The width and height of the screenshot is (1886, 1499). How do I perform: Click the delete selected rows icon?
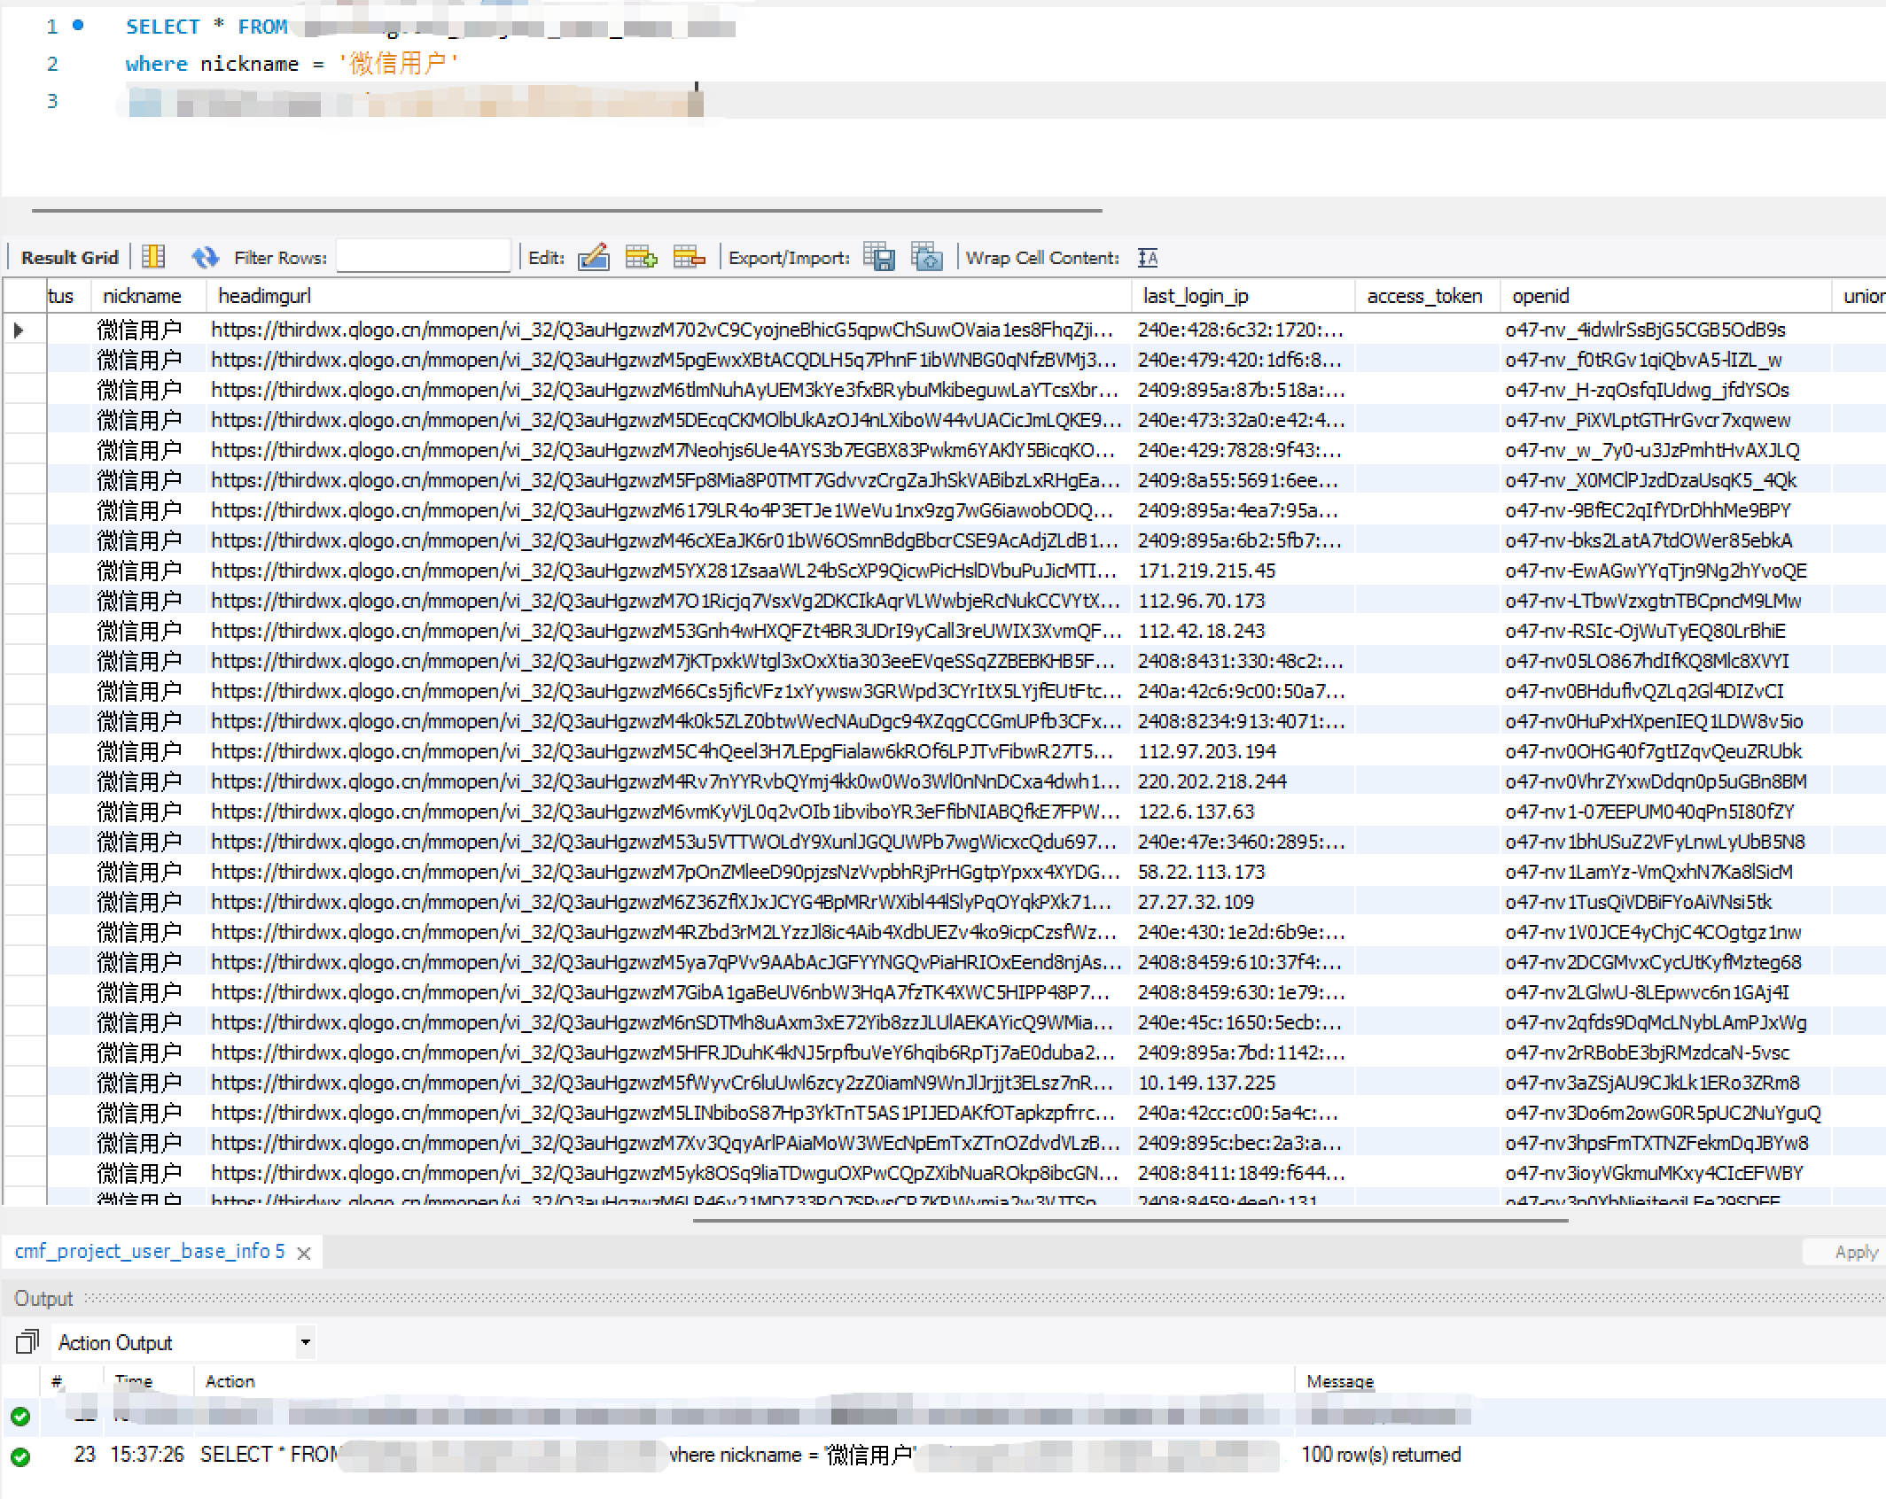(x=689, y=257)
